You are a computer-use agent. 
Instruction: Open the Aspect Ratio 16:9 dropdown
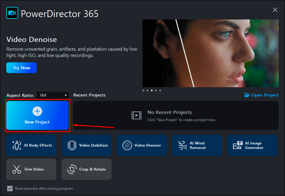pos(53,95)
